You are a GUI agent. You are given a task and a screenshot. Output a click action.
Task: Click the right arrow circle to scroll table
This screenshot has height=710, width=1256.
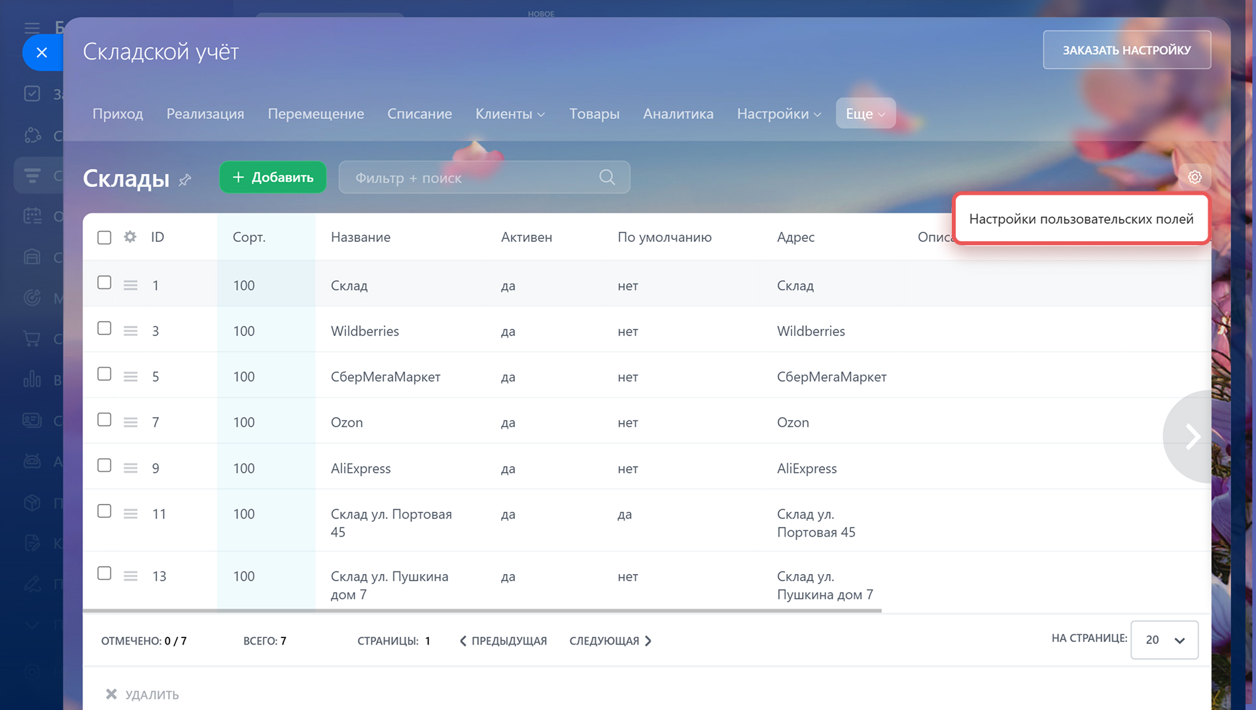(1188, 437)
